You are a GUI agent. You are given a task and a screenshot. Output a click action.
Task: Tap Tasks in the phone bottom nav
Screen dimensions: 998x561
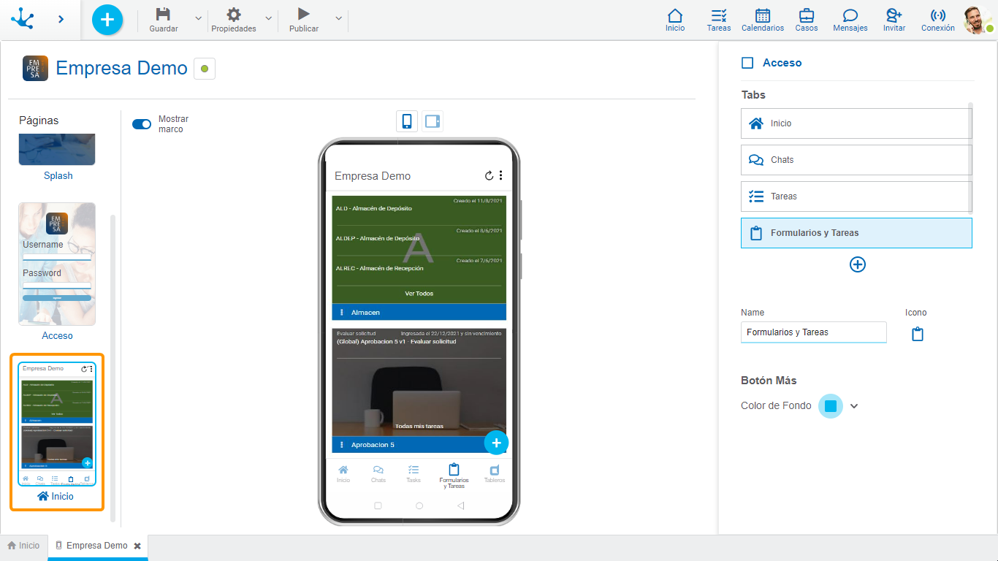[414, 474]
